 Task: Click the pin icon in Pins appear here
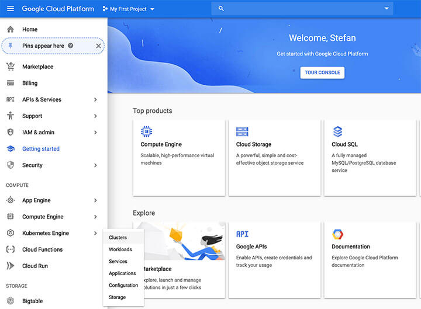coord(11,46)
